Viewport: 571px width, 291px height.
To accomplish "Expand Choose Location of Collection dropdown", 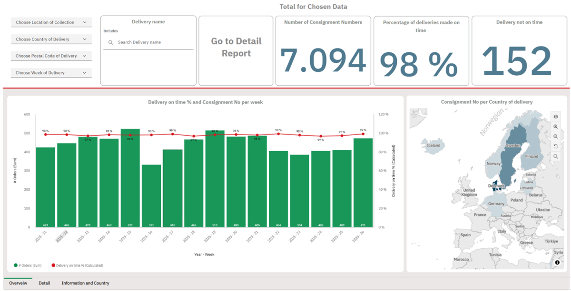I will 51,22.
